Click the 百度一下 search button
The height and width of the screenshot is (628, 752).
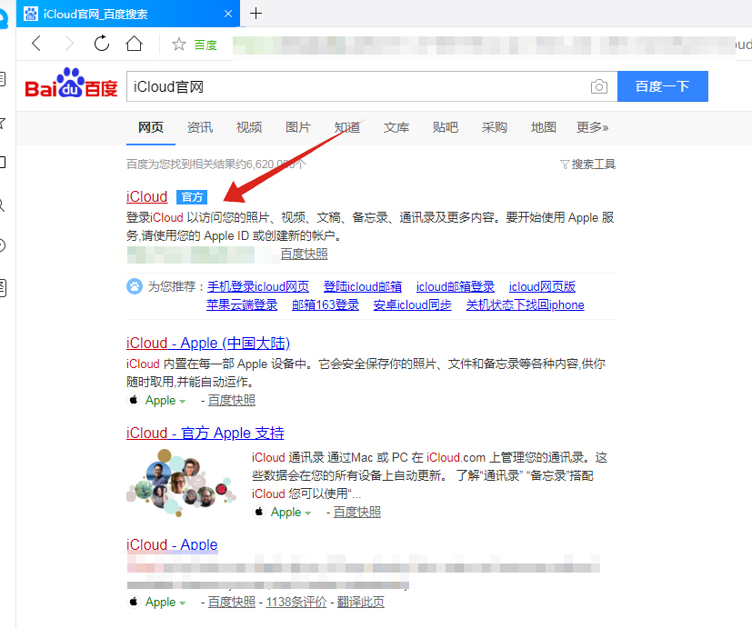click(662, 86)
